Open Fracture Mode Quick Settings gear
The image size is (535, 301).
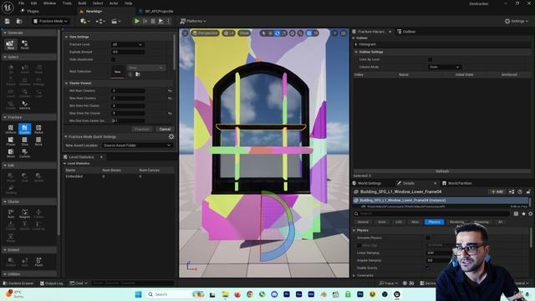point(171,136)
